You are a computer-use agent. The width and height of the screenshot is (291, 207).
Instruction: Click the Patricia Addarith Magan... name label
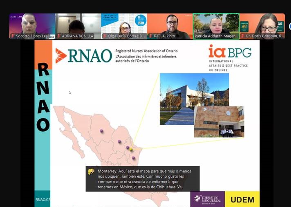tap(216, 36)
